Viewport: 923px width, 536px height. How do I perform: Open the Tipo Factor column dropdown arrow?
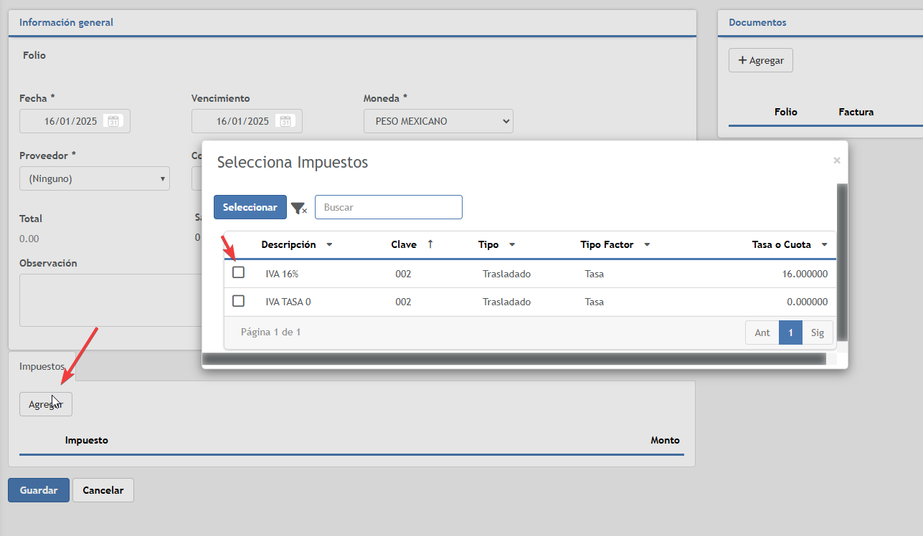pos(647,245)
